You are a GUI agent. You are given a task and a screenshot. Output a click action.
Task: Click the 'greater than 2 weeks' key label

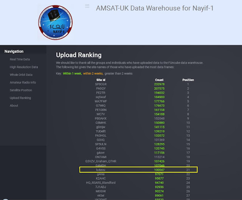point(118,74)
